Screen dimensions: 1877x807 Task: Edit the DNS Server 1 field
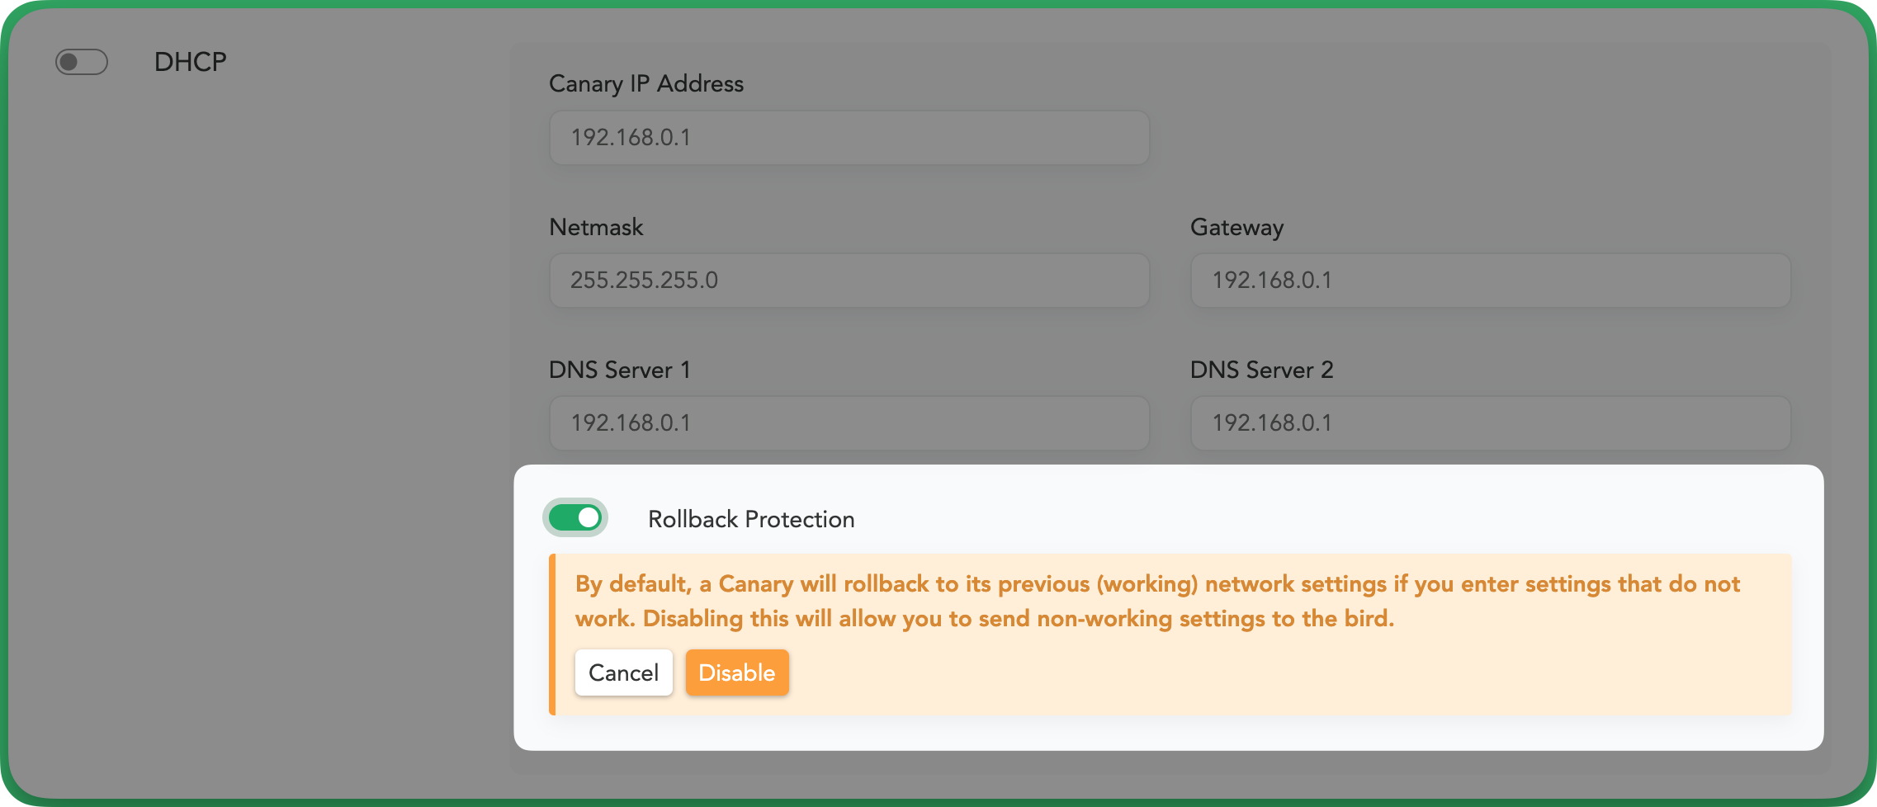pyautogui.click(x=849, y=423)
